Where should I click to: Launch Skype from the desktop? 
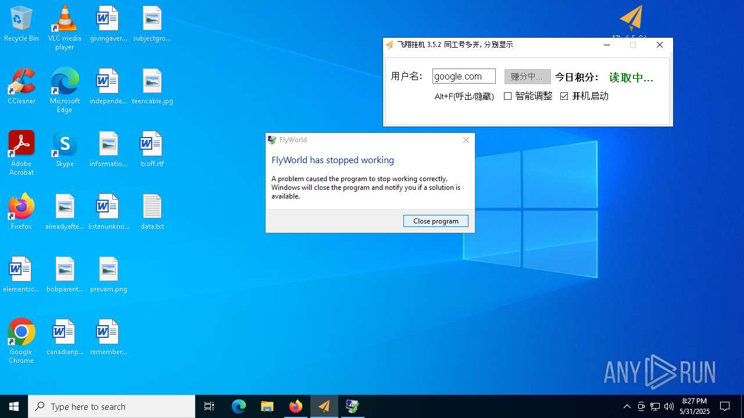click(x=65, y=149)
